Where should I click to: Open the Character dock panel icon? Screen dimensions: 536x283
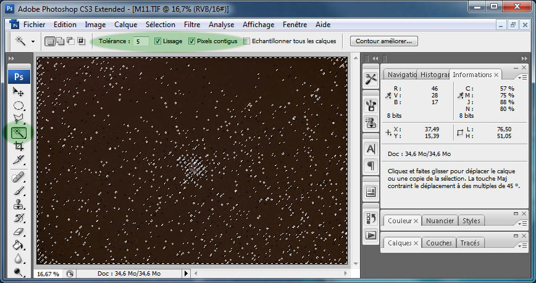pos(371,149)
